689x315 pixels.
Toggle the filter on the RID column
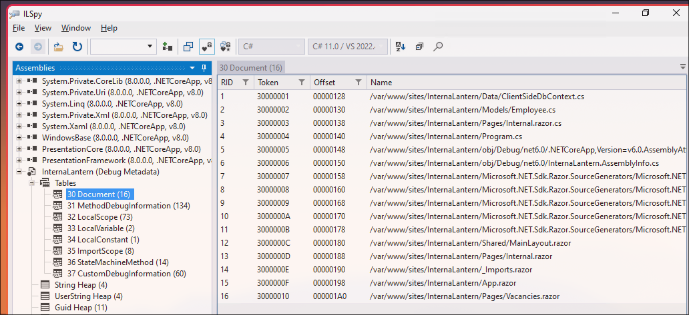pos(245,83)
